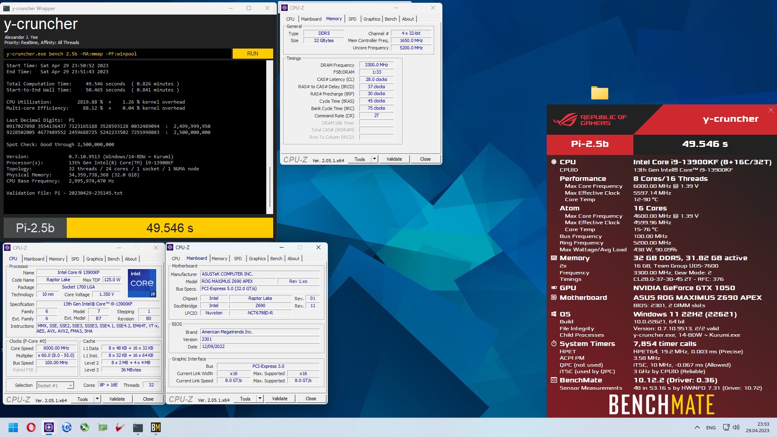Screen dimensions: 777x437
Task: Click the CPU chip icon in BenchMate panel
Action: 554,162
